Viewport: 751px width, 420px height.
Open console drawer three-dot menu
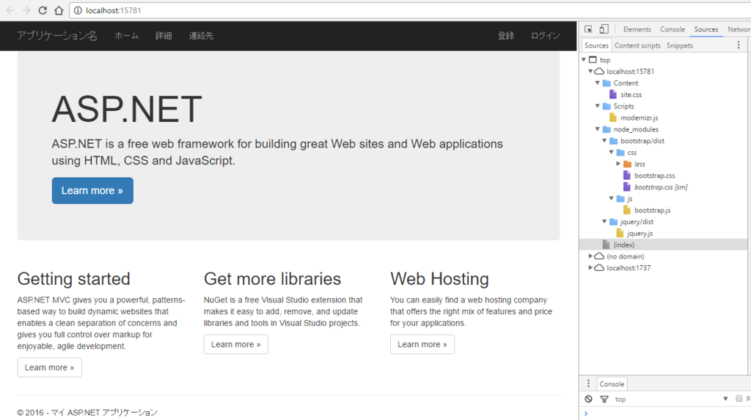click(589, 383)
